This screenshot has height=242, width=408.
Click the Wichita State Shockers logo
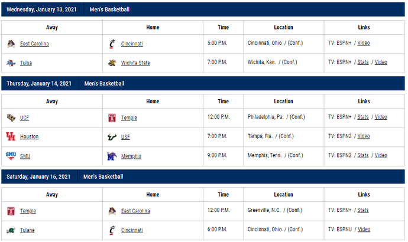(112, 63)
